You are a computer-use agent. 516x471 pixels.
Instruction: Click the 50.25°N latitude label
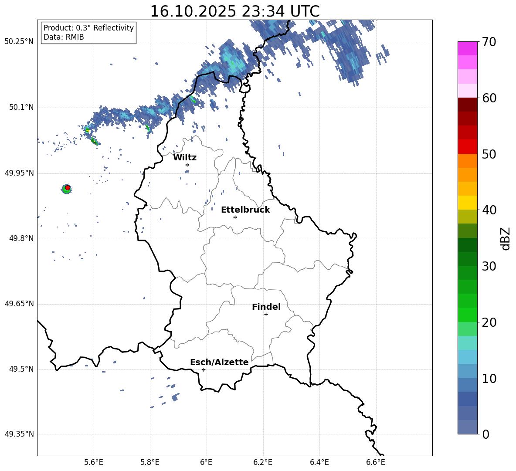click(19, 42)
